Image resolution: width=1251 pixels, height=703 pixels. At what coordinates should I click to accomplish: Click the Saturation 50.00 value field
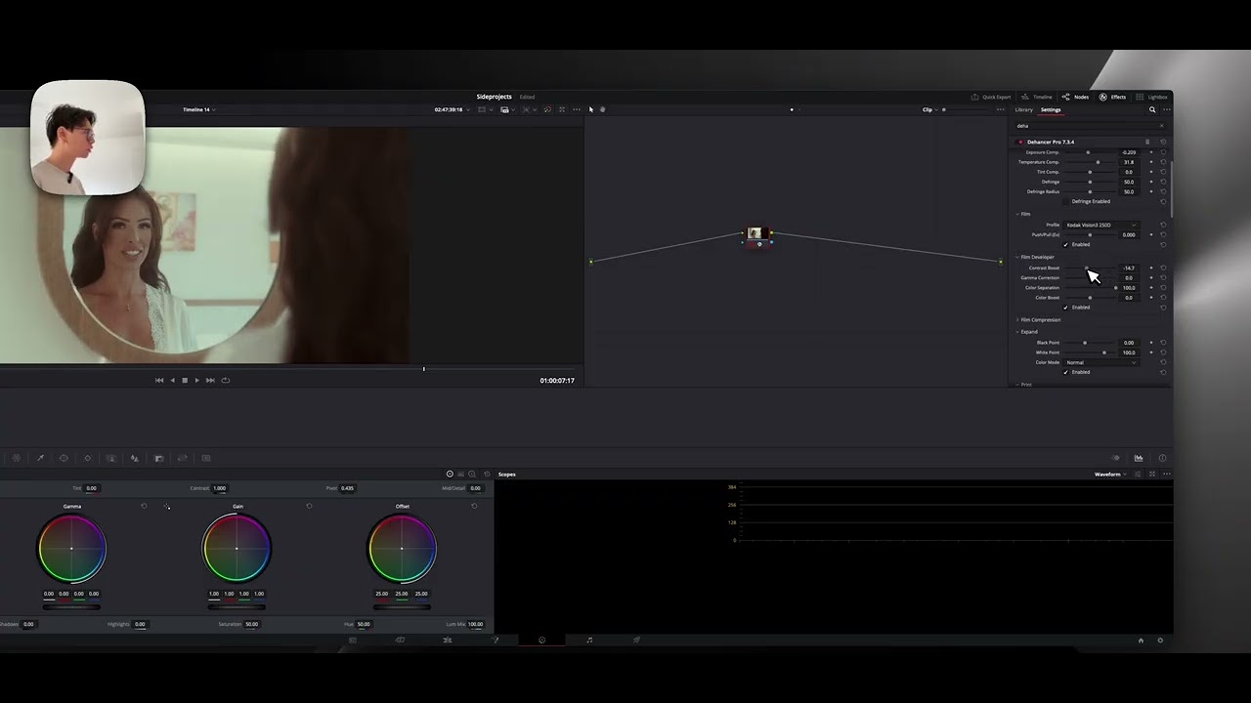252,624
